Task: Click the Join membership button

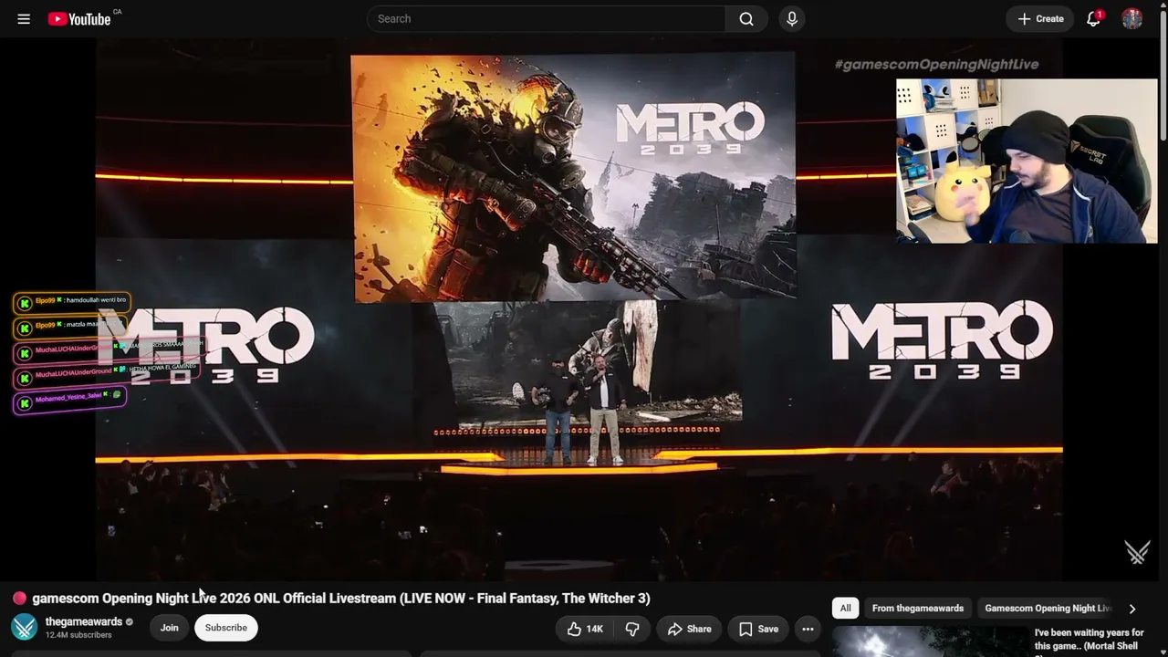Action: click(170, 628)
